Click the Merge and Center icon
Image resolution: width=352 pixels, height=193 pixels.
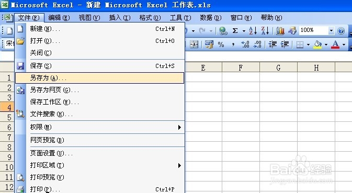click(x=194, y=44)
